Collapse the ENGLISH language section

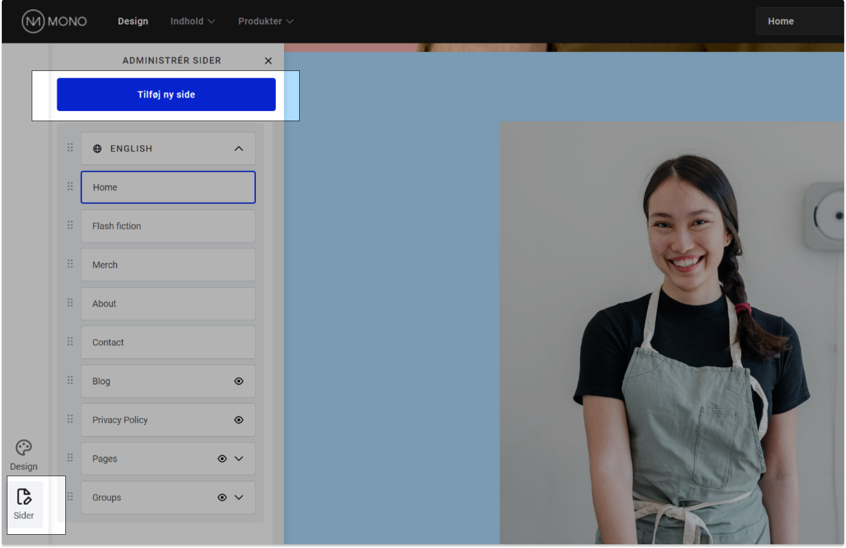[x=238, y=149]
